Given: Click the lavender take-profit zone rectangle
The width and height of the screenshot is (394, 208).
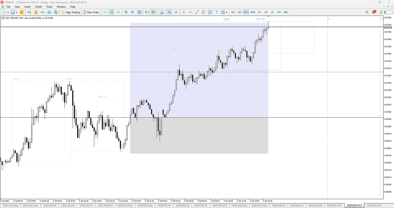Looking at the screenshot, I should point(199,70).
